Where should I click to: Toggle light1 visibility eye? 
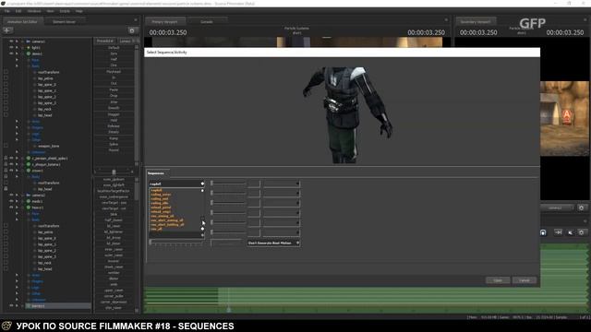click(11, 47)
